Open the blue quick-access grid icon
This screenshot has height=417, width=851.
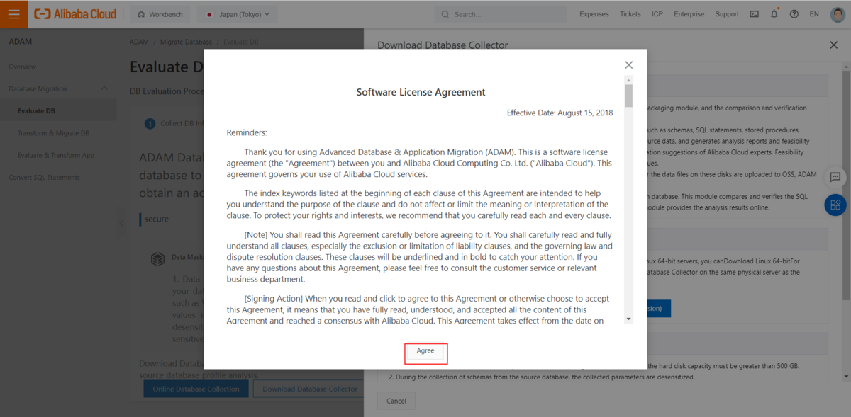[x=835, y=205]
